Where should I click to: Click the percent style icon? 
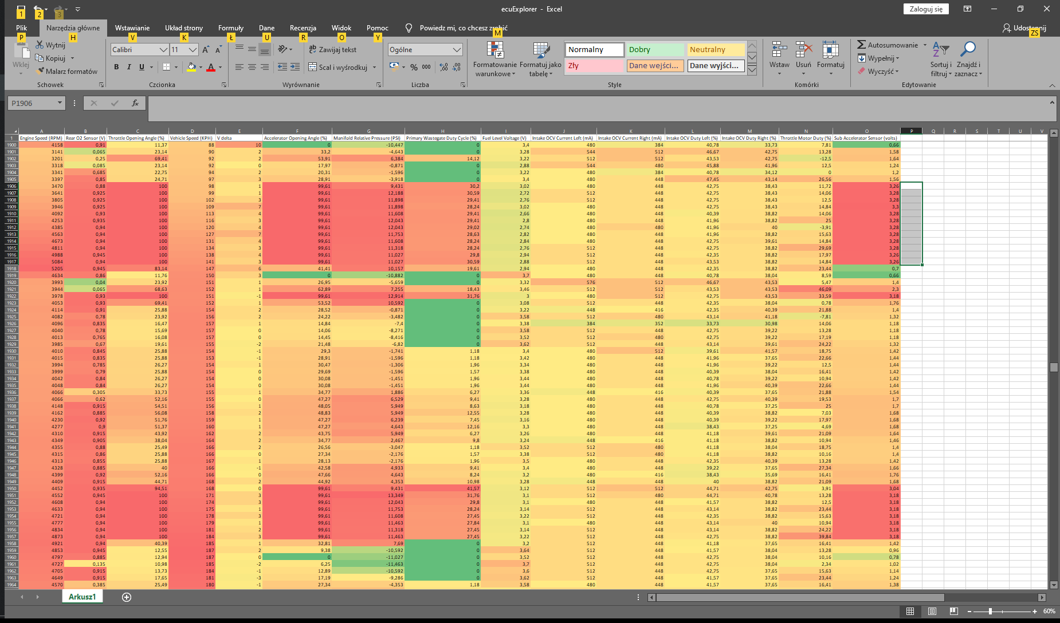point(414,67)
